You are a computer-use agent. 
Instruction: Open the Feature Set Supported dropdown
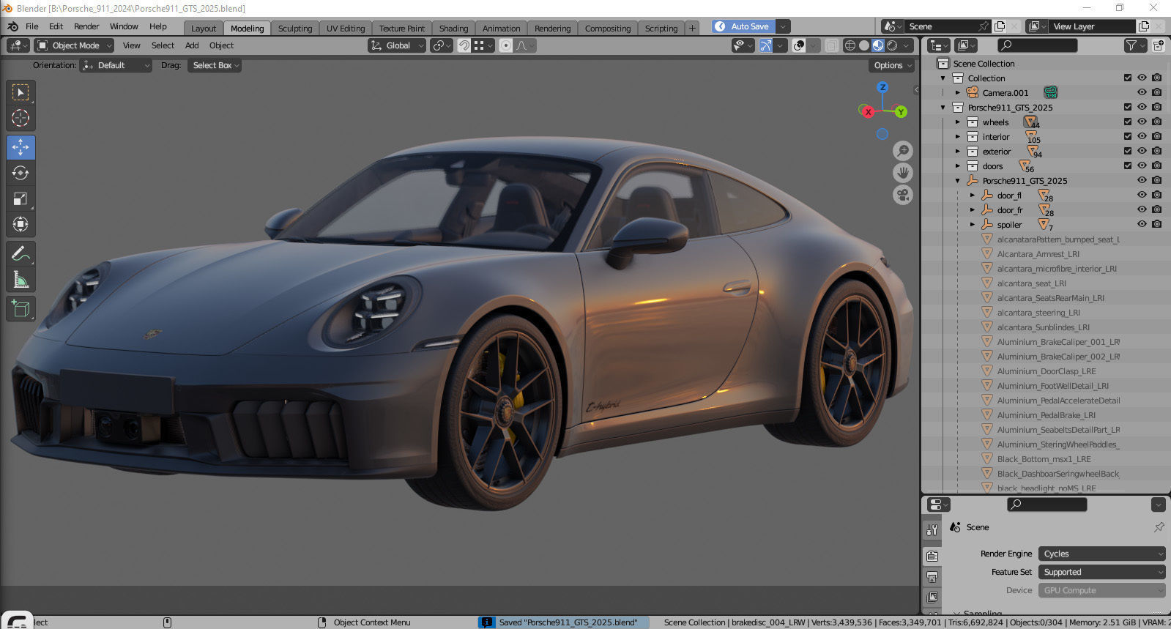tap(1102, 572)
